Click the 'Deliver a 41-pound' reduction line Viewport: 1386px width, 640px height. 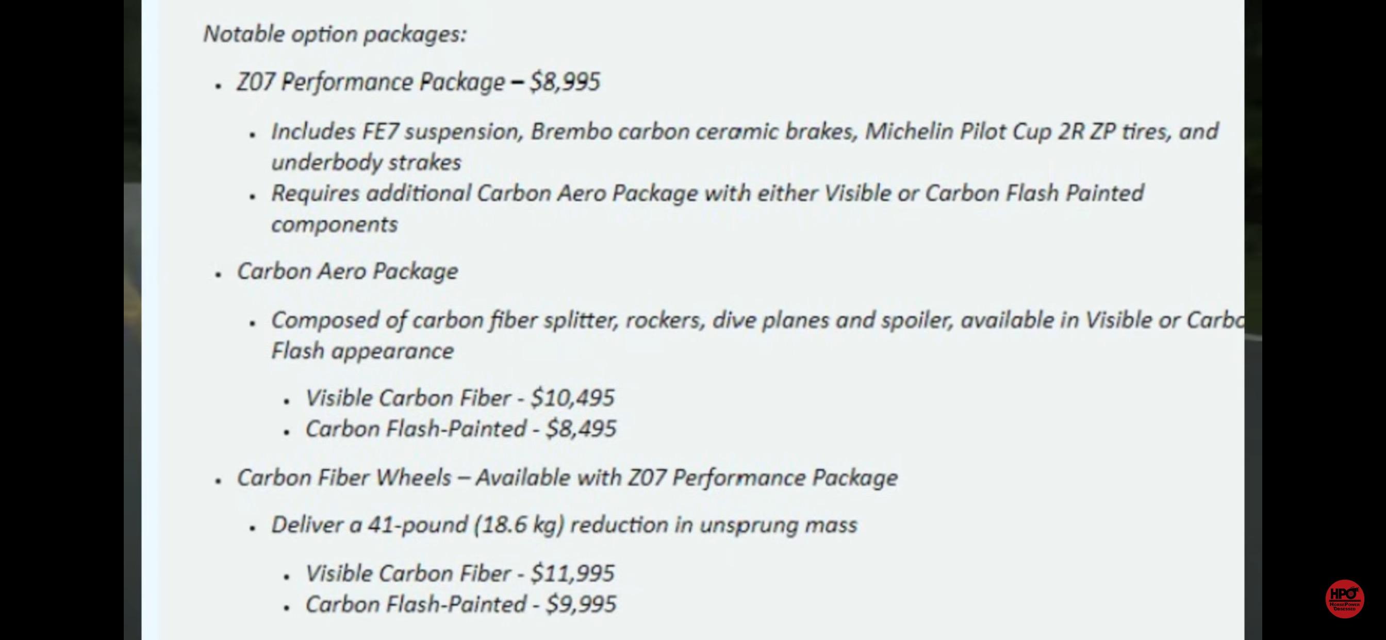pos(564,526)
